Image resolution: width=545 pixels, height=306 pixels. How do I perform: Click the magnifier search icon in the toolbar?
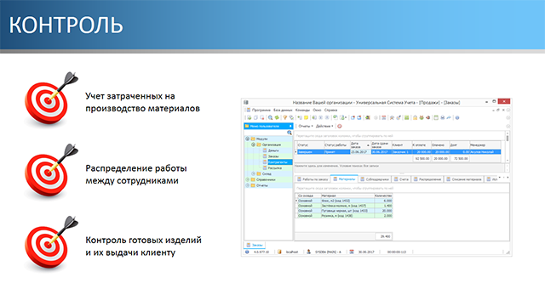(x=270, y=118)
